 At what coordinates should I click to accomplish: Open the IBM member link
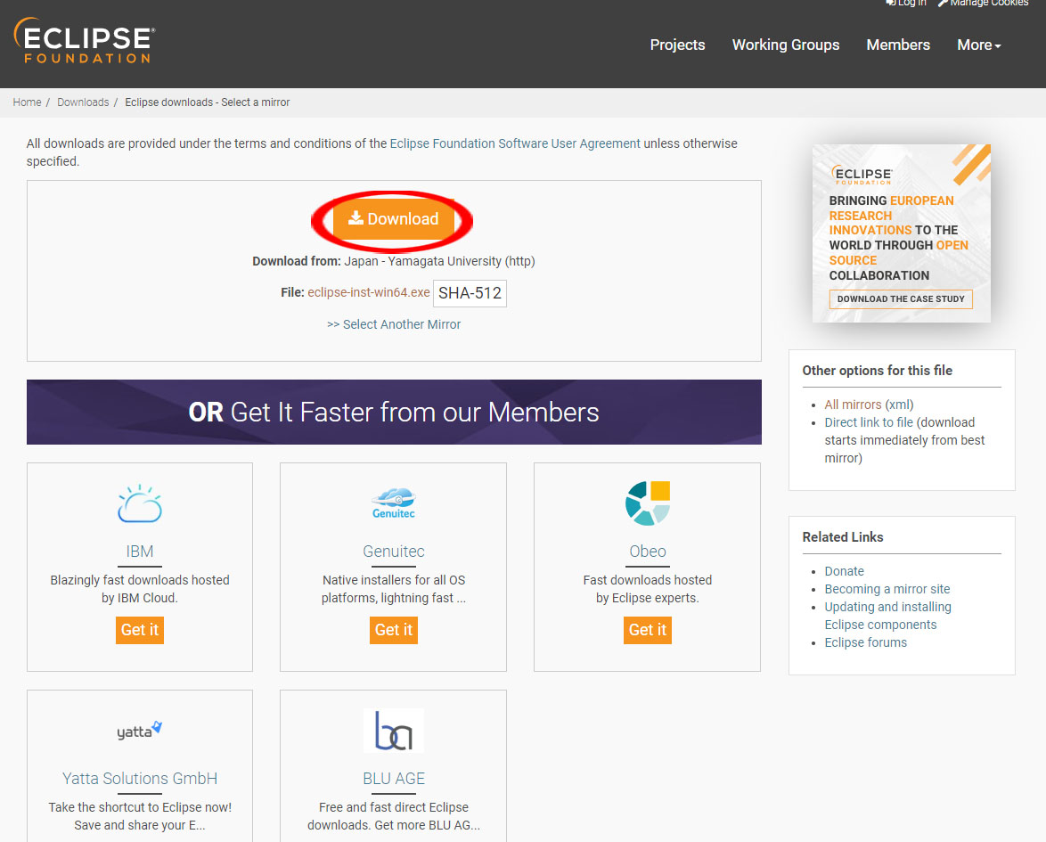coord(139,552)
